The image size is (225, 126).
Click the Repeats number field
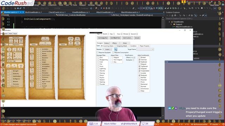click(x=103, y=49)
